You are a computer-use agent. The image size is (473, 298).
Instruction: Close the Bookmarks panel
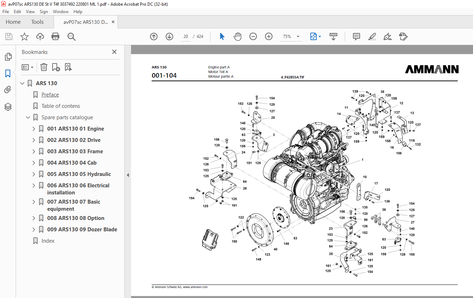click(x=114, y=52)
